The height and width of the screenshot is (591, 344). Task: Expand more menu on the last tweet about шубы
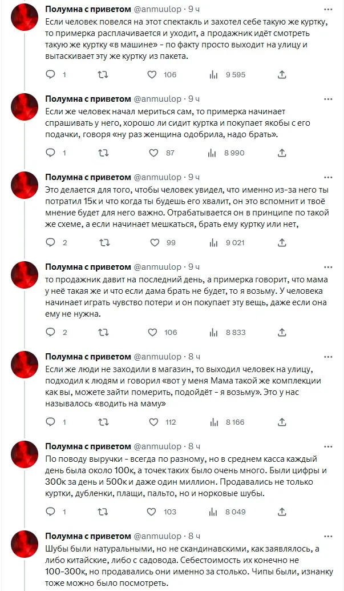tap(328, 536)
